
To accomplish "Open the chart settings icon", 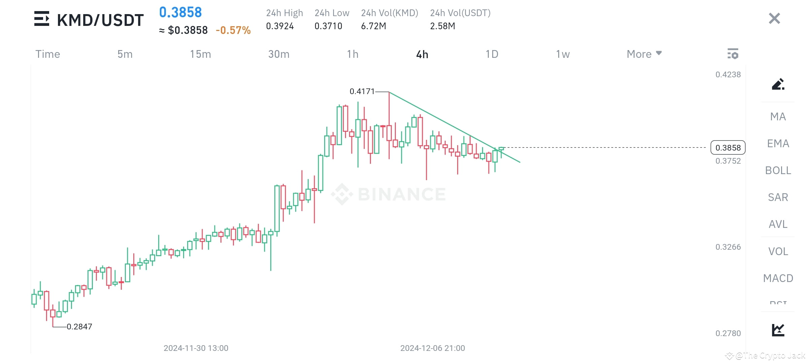I will (733, 54).
